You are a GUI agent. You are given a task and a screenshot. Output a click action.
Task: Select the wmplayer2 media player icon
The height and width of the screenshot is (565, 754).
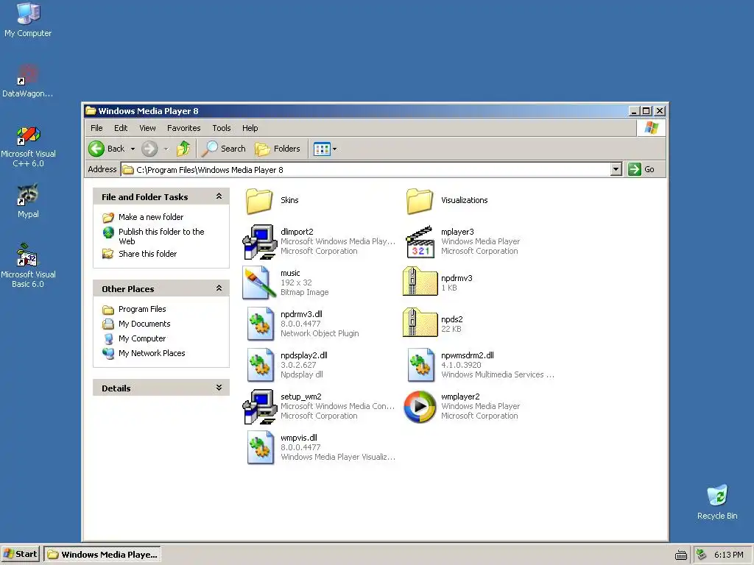click(420, 406)
